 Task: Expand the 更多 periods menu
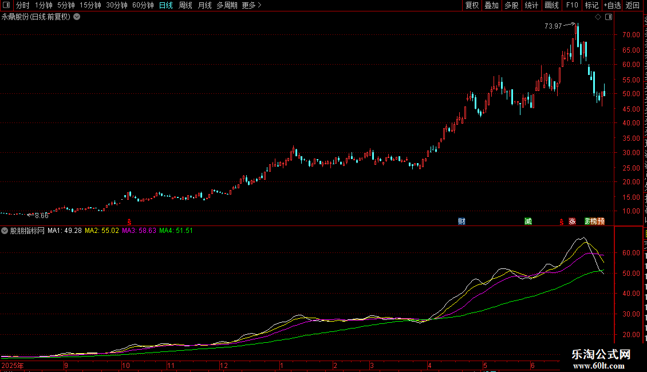click(x=251, y=5)
